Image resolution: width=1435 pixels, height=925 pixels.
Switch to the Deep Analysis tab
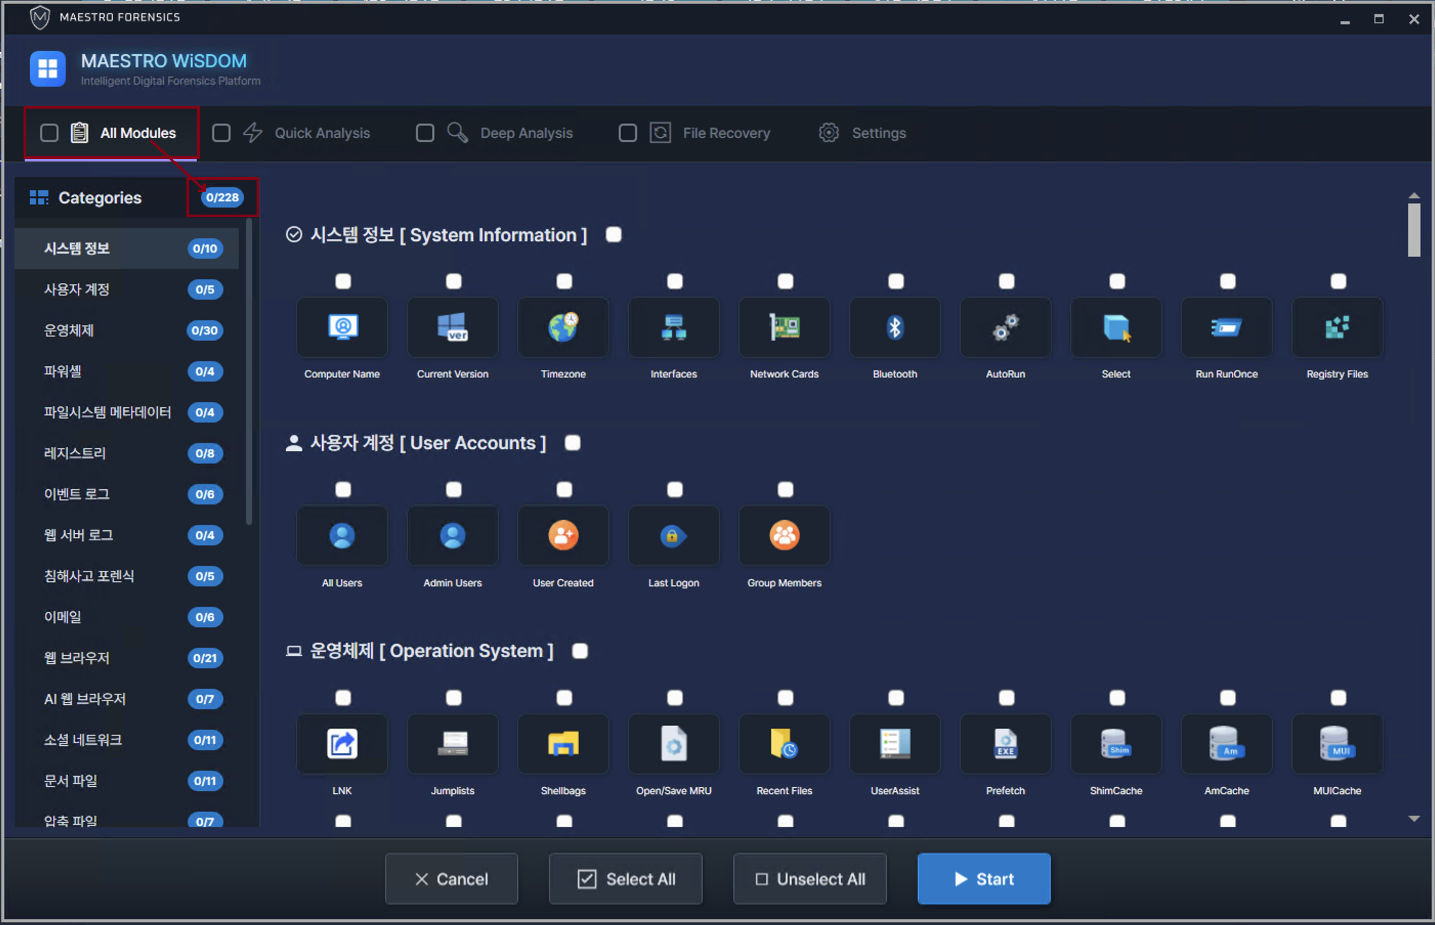pos(525,133)
